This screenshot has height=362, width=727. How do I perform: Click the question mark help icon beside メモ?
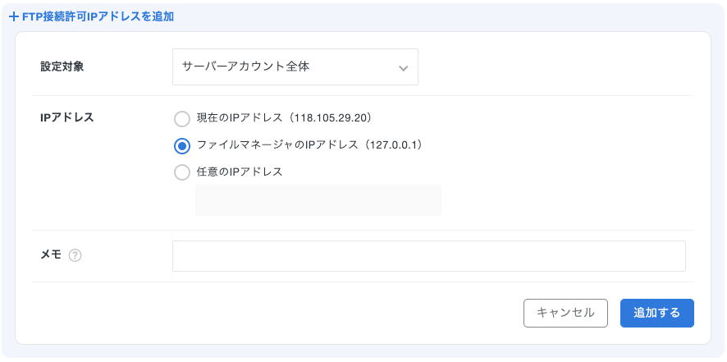(75, 255)
